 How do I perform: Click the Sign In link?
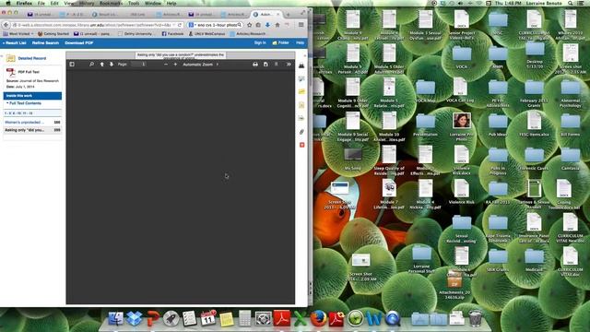coord(260,43)
